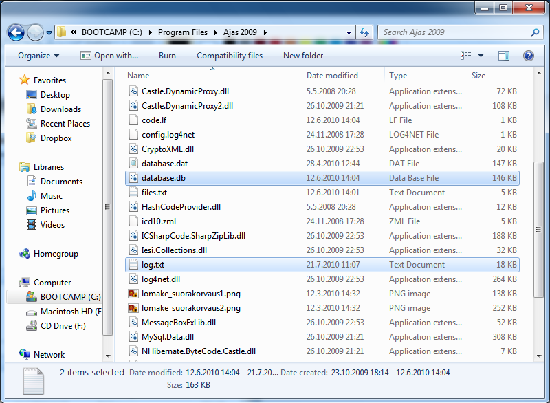Go back with the Back arrow button
550x403 pixels.
coord(16,32)
